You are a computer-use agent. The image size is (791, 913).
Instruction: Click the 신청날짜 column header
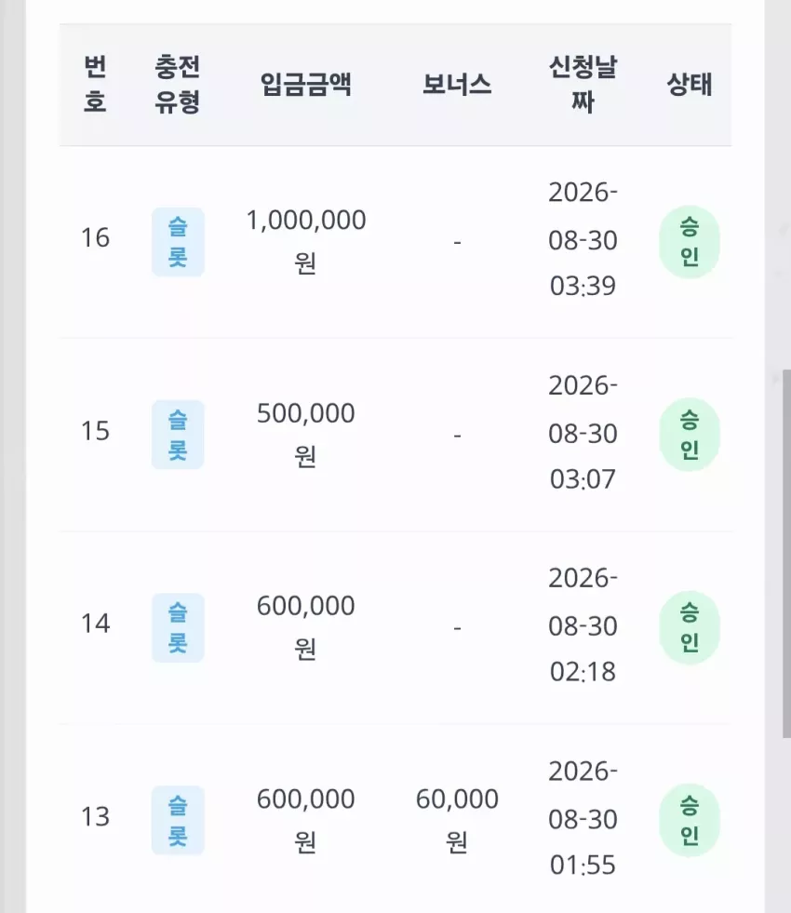point(583,85)
